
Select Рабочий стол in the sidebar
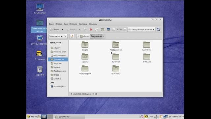58,52
